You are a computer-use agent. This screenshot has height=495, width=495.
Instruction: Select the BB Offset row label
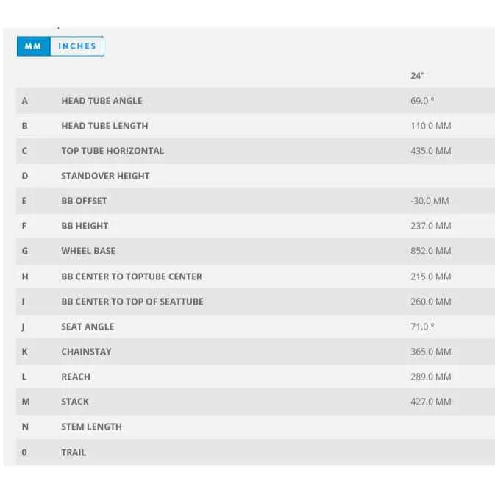click(84, 201)
